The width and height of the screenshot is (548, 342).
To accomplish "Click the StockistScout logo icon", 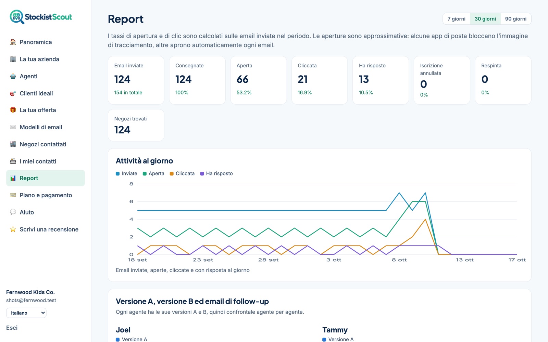I will coord(17,17).
